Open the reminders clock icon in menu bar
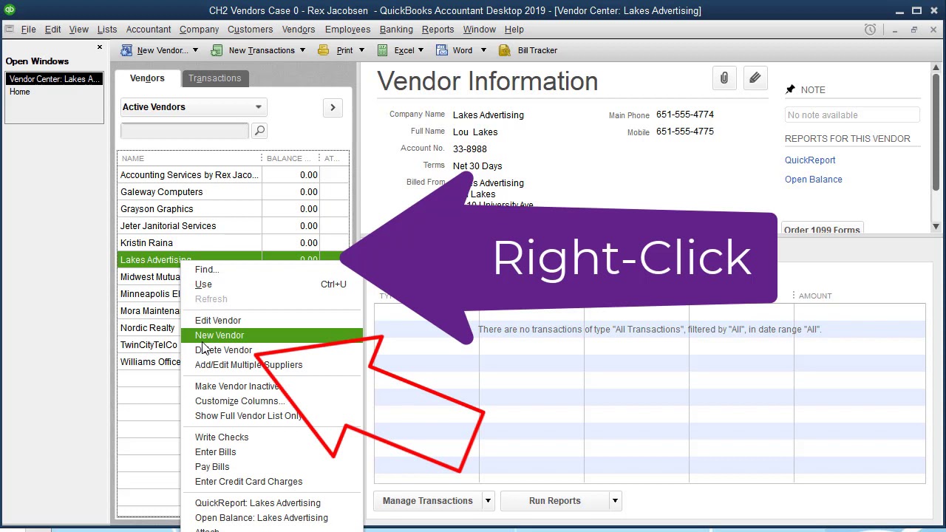The image size is (946, 532). click(870, 30)
